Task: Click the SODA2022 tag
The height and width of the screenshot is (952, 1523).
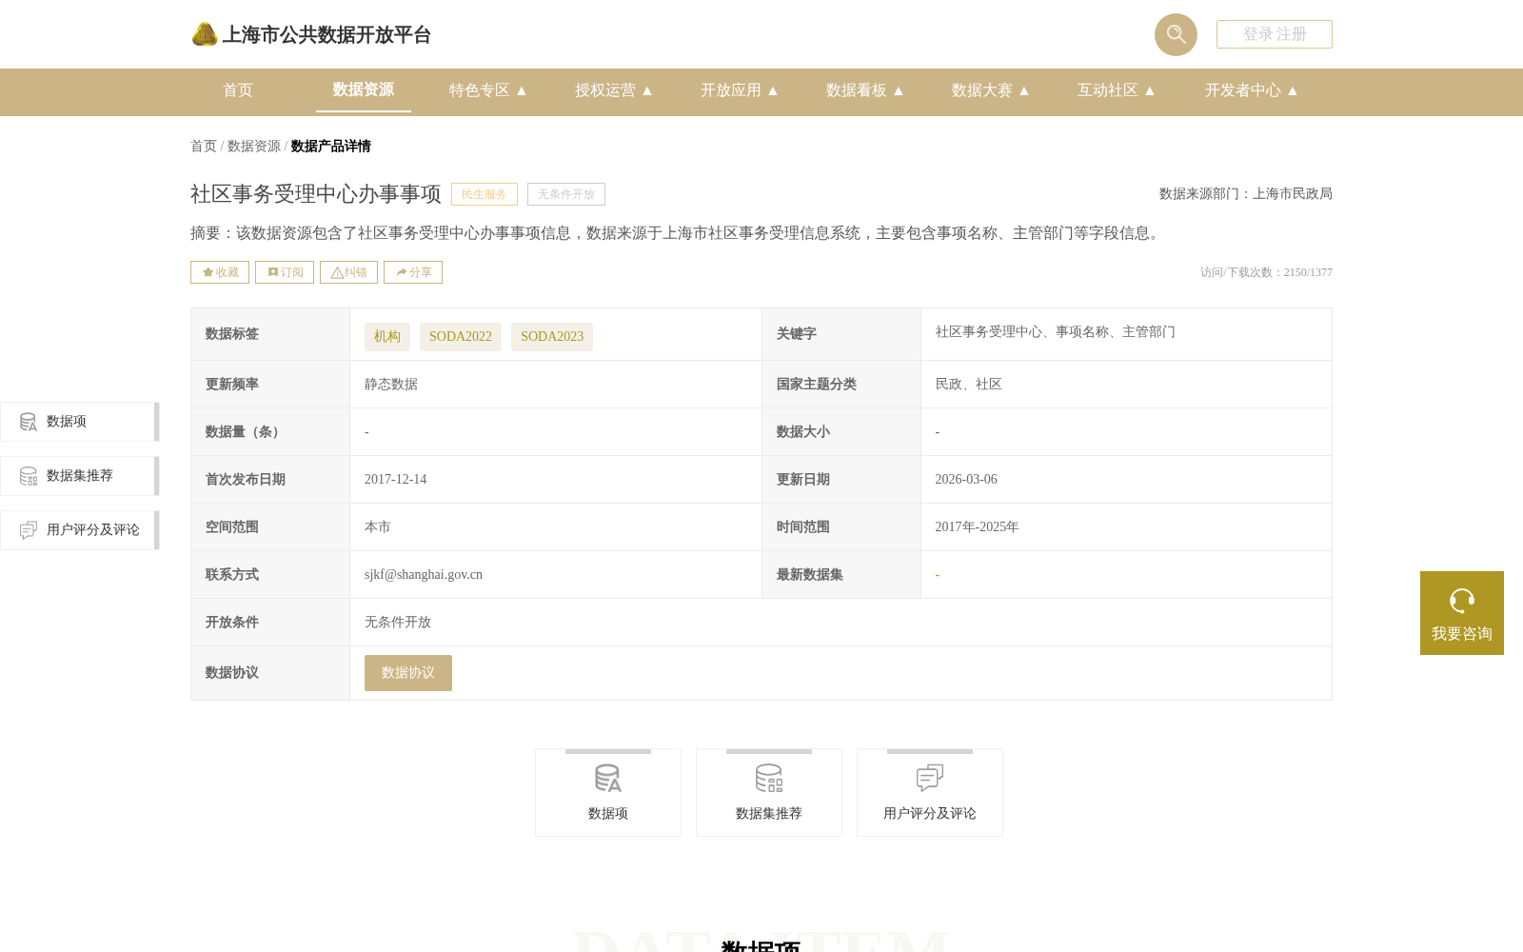Action: (x=461, y=337)
